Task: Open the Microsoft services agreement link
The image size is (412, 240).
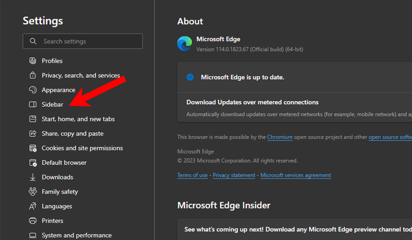Action: (296, 175)
